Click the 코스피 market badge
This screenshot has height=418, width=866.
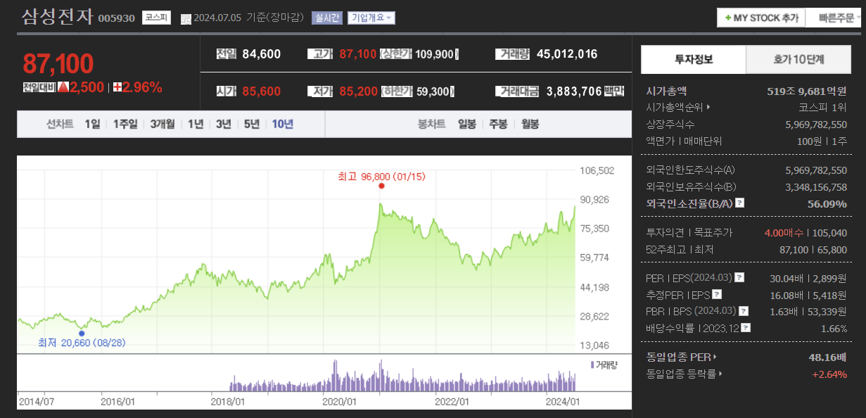point(156,18)
